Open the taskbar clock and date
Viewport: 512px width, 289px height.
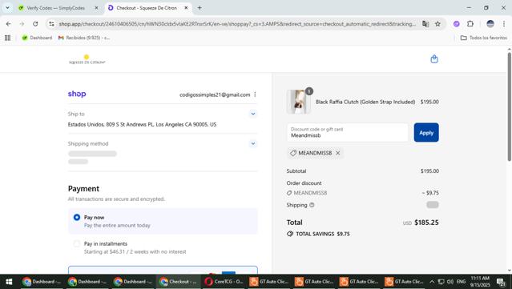pyautogui.click(x=480, y=282)
